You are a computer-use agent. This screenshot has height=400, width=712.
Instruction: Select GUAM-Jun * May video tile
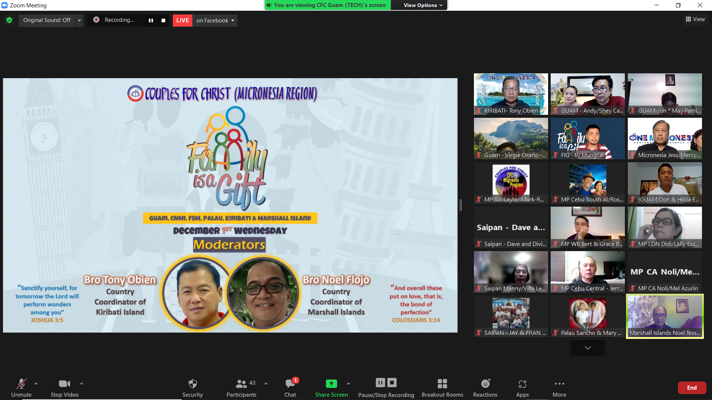665,94
